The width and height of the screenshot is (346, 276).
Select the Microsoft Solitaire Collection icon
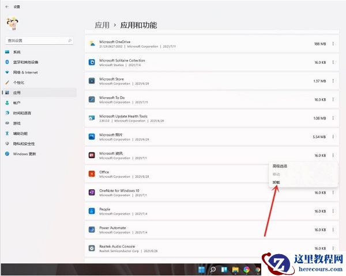click(x=92, y=62)
